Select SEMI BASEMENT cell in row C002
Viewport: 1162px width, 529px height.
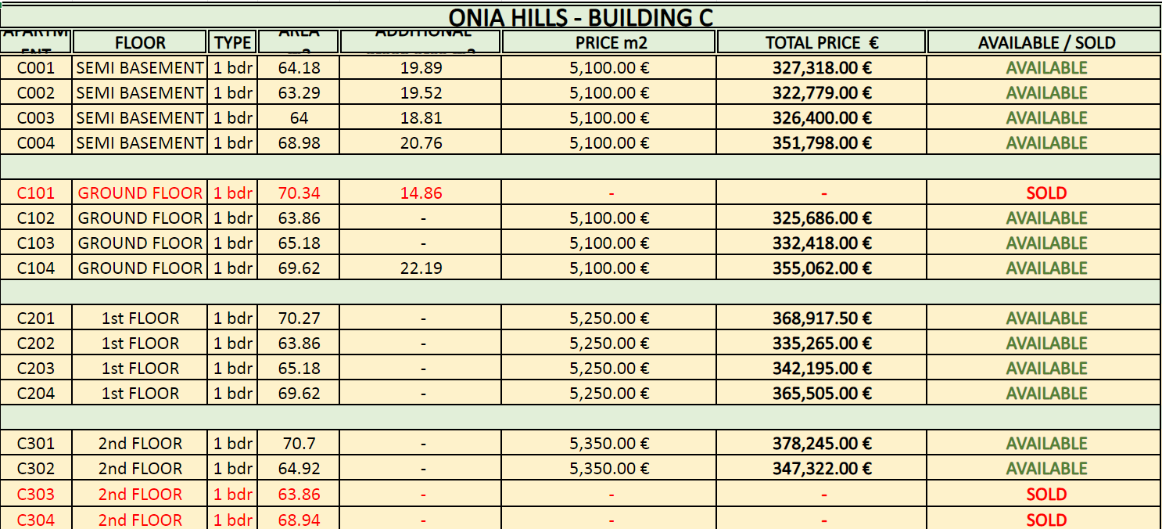pos(140,93)
